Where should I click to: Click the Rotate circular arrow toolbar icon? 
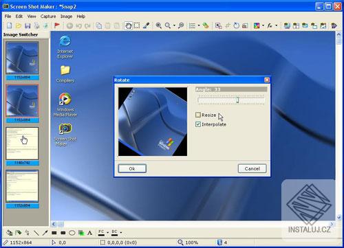(x=236, y=25)
